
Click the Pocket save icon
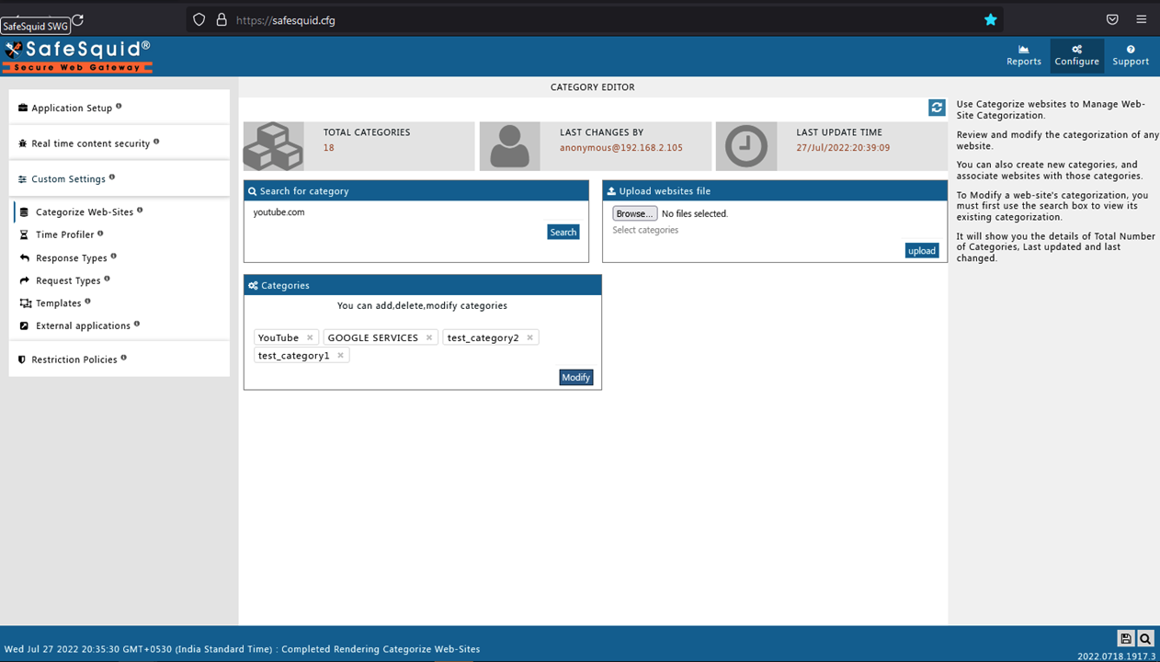pyautogui.click(x=1112, y=19)
